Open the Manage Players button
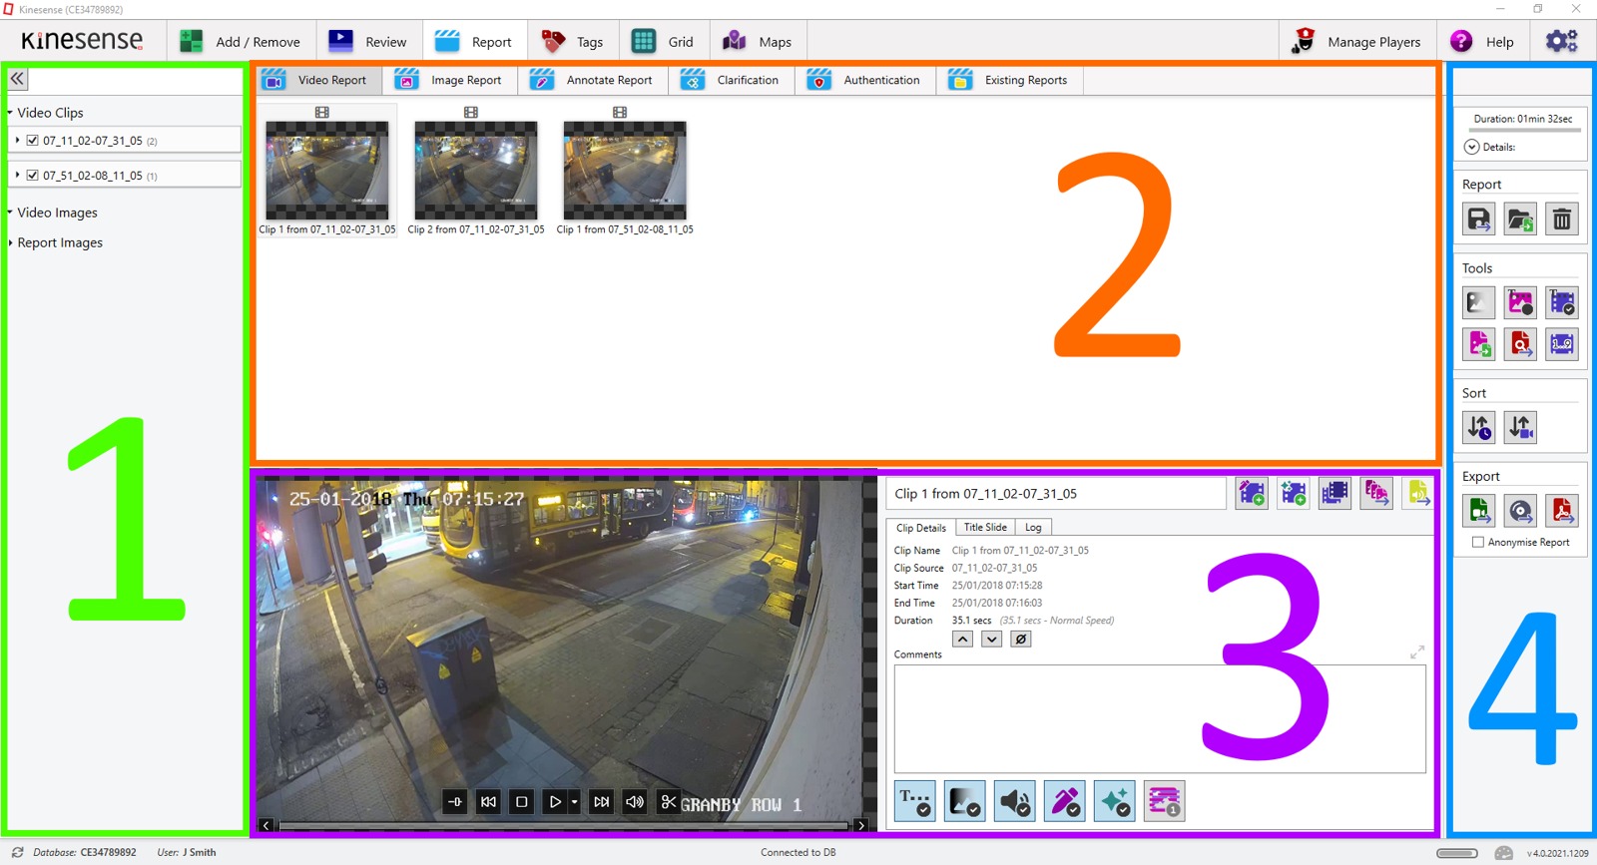Screen dimensions: 1597x865 pos(1355,42)
